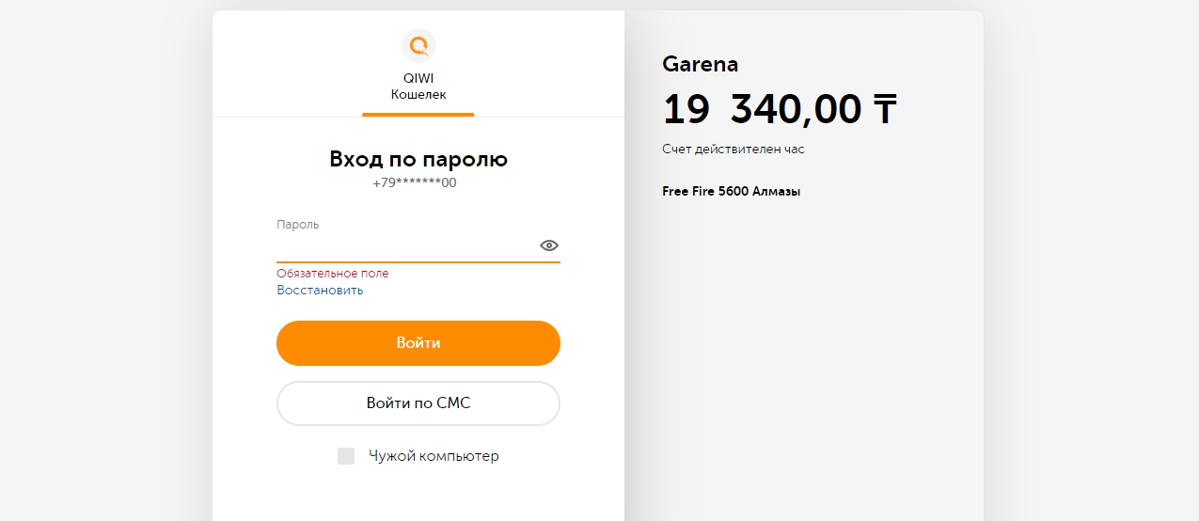Click the orange Войти button
Screen dimensions: 1199x521
click(418, 343)
